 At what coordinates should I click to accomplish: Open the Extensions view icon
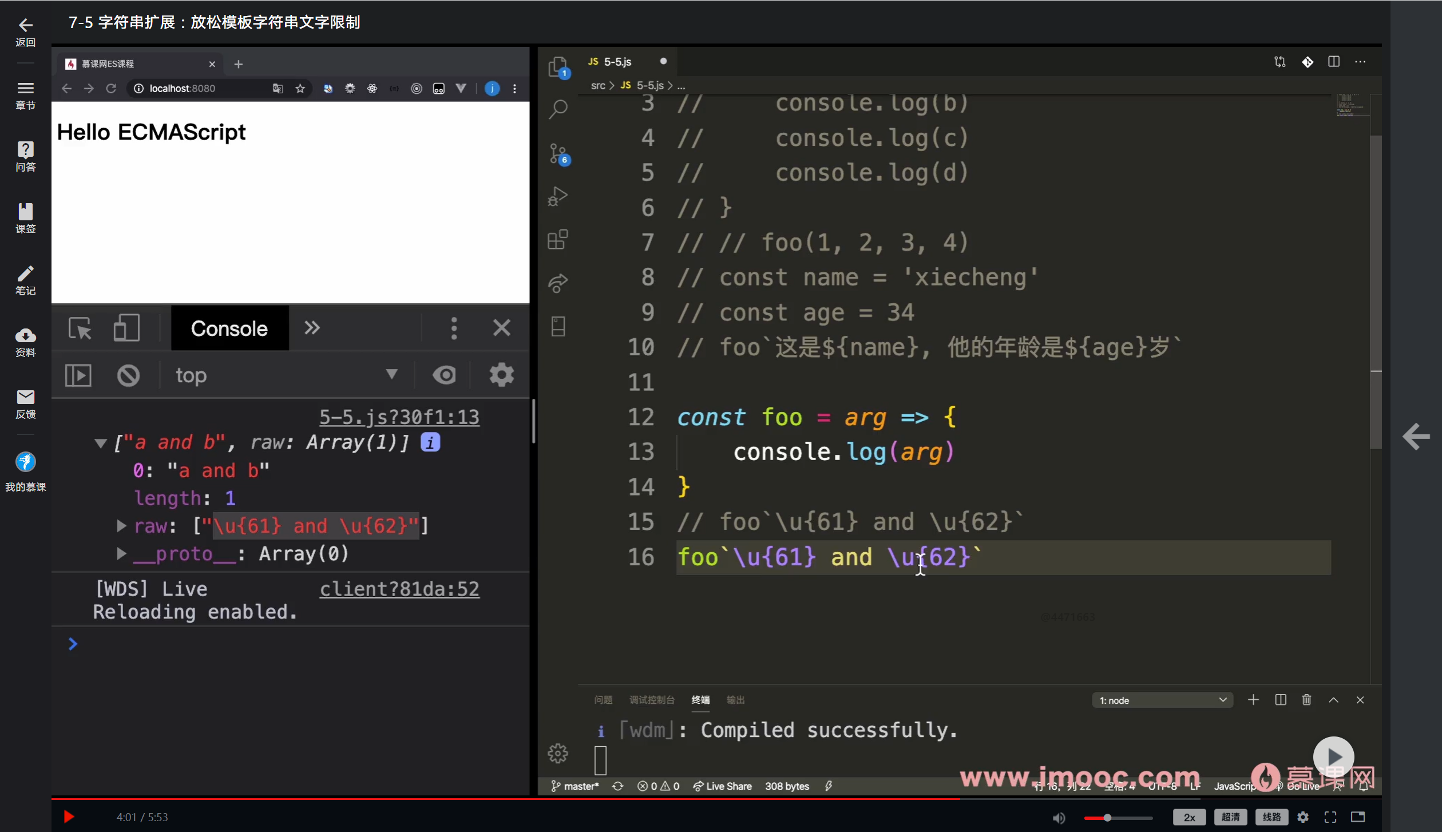click(558, 240)
